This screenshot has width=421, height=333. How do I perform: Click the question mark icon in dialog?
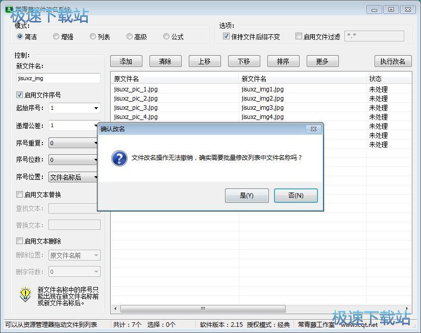119,158
